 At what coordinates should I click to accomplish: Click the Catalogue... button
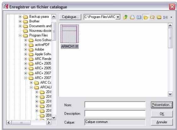pyautogui.click(x=70, y=17)
